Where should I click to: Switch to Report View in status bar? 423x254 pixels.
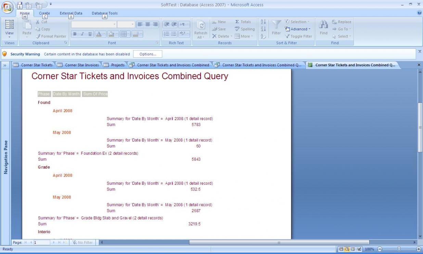(341, 249)
